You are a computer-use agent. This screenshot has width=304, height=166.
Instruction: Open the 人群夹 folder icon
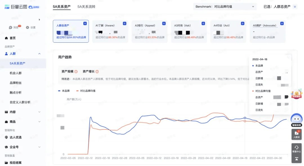coord(296,134)
